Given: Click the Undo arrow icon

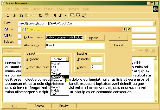Looking at the screenshot, I should pyautogui.click(x=33, y=16).
